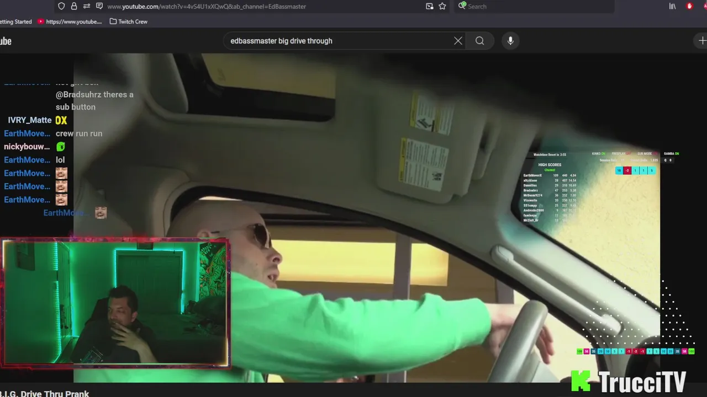Click '@Bradsuhrz theres a sub button' message

pos(94,100)
